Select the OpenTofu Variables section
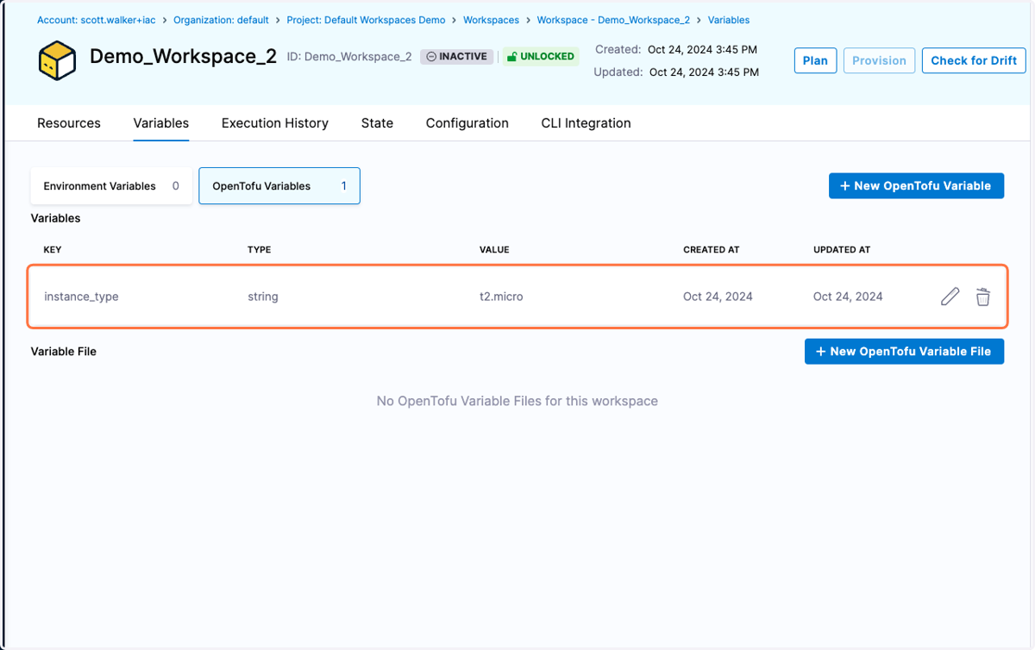1035x650 pixels. [279, 186]
